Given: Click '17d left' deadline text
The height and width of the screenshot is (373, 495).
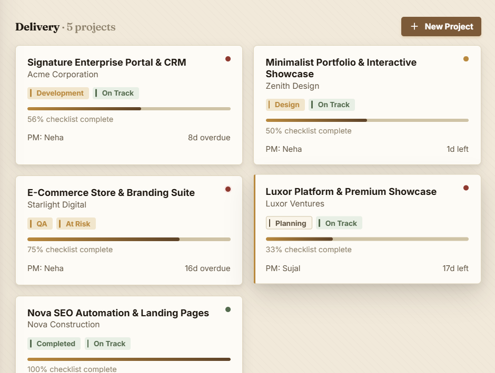Looking at the screenshot, I should [455, 268].
